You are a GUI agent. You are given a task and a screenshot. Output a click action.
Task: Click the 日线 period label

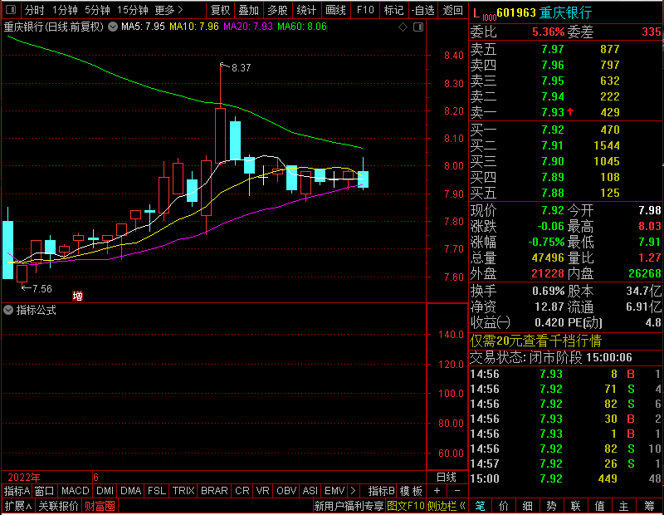pos(447,478)
